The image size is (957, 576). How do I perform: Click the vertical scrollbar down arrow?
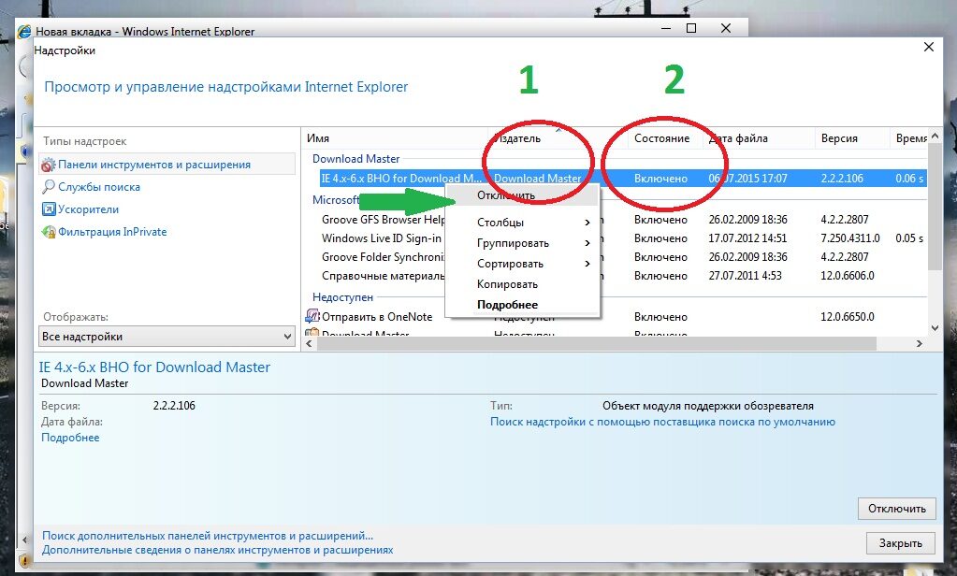(x=933, y=328)
